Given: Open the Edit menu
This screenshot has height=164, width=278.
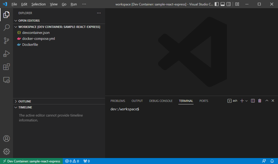Looking at the screenshot, I should pyautogui.click(x=24, y=4).
